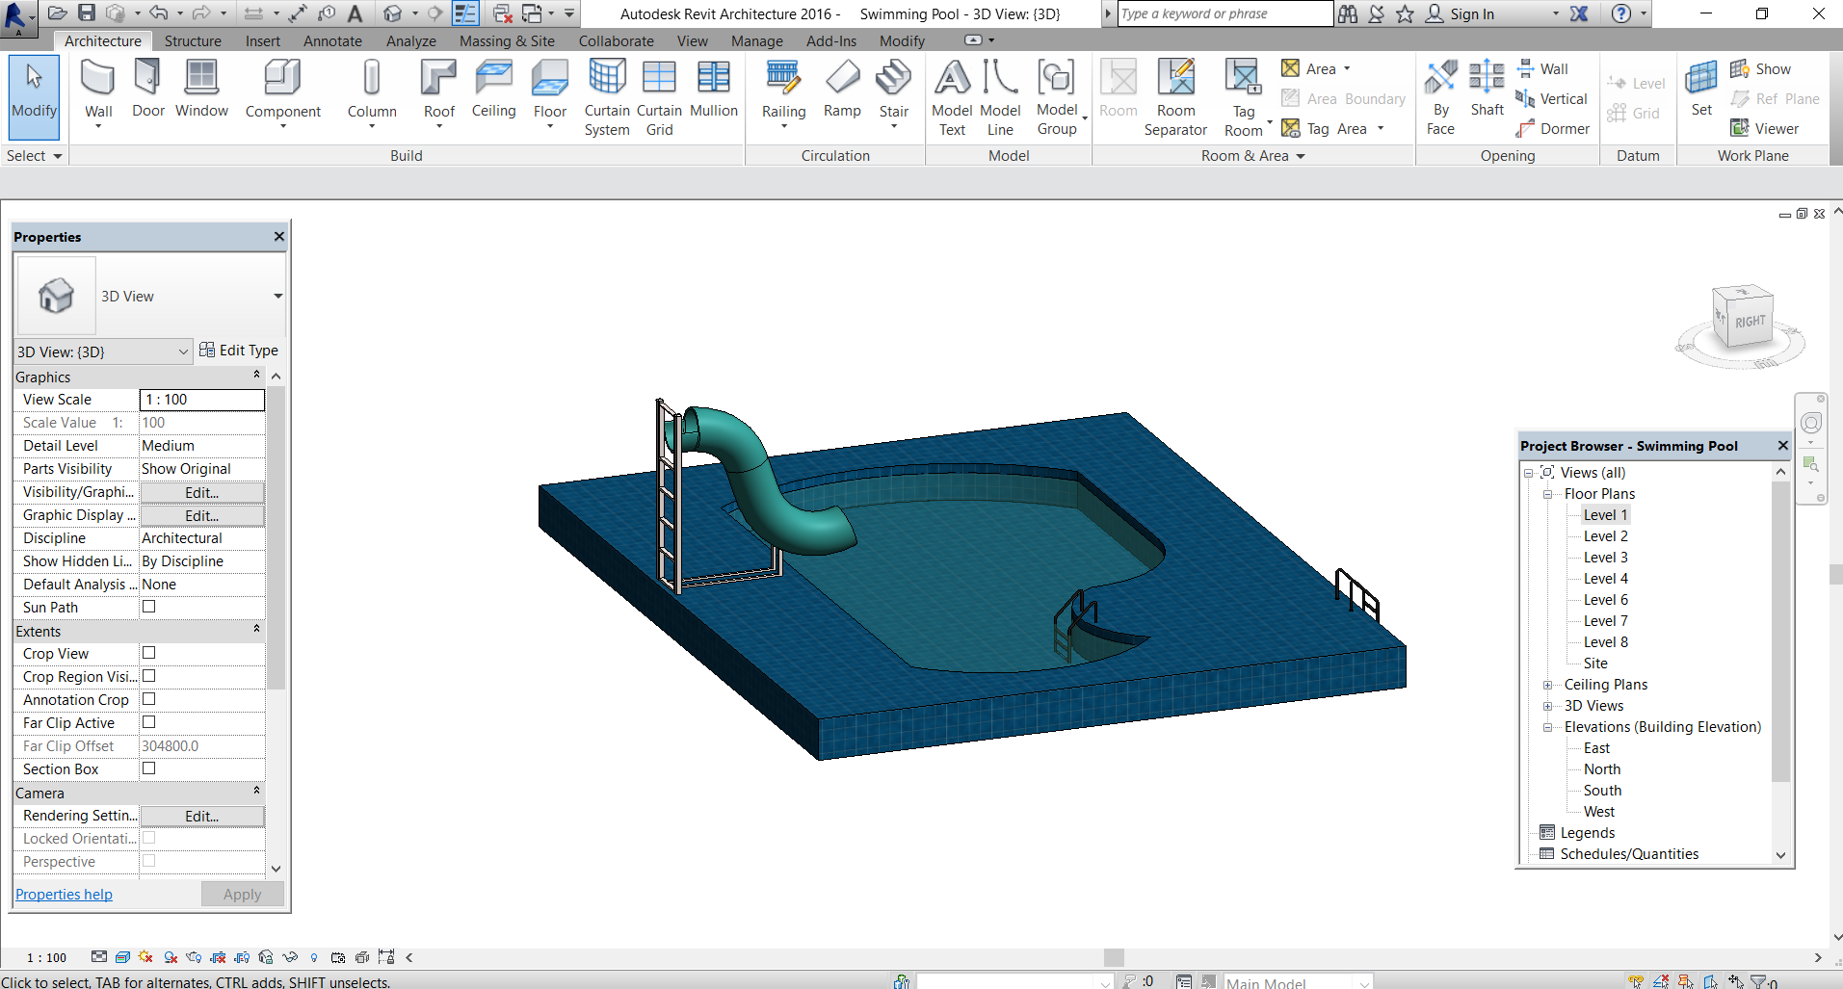This screenshot has width=1843, height=989.
Task: Activate the Stair tool
Action: pyautogui.click(x=892, y=91)
